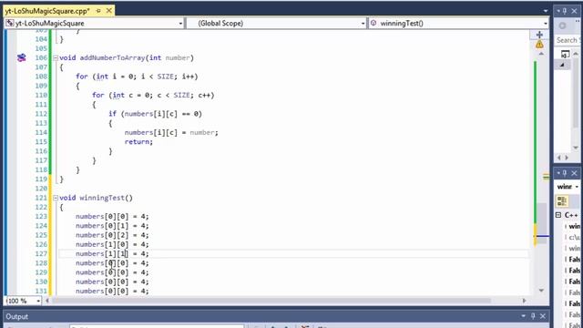Click line number 121 in the gutter
583x328 pixels.
[x=41, y=198]
